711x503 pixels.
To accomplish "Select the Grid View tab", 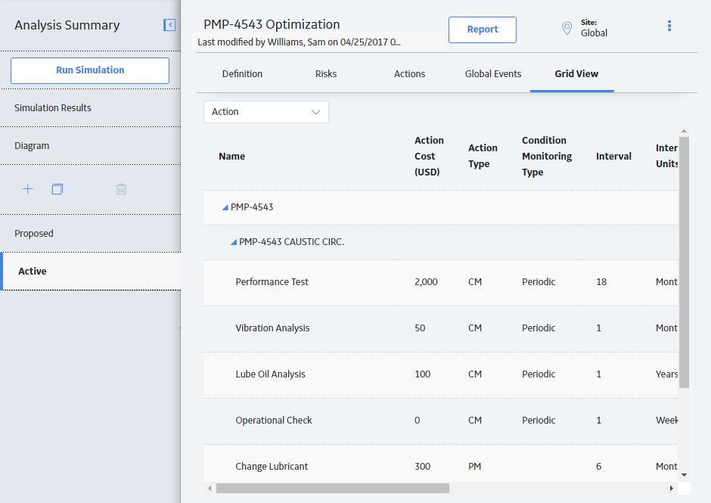I will point(576,74).
